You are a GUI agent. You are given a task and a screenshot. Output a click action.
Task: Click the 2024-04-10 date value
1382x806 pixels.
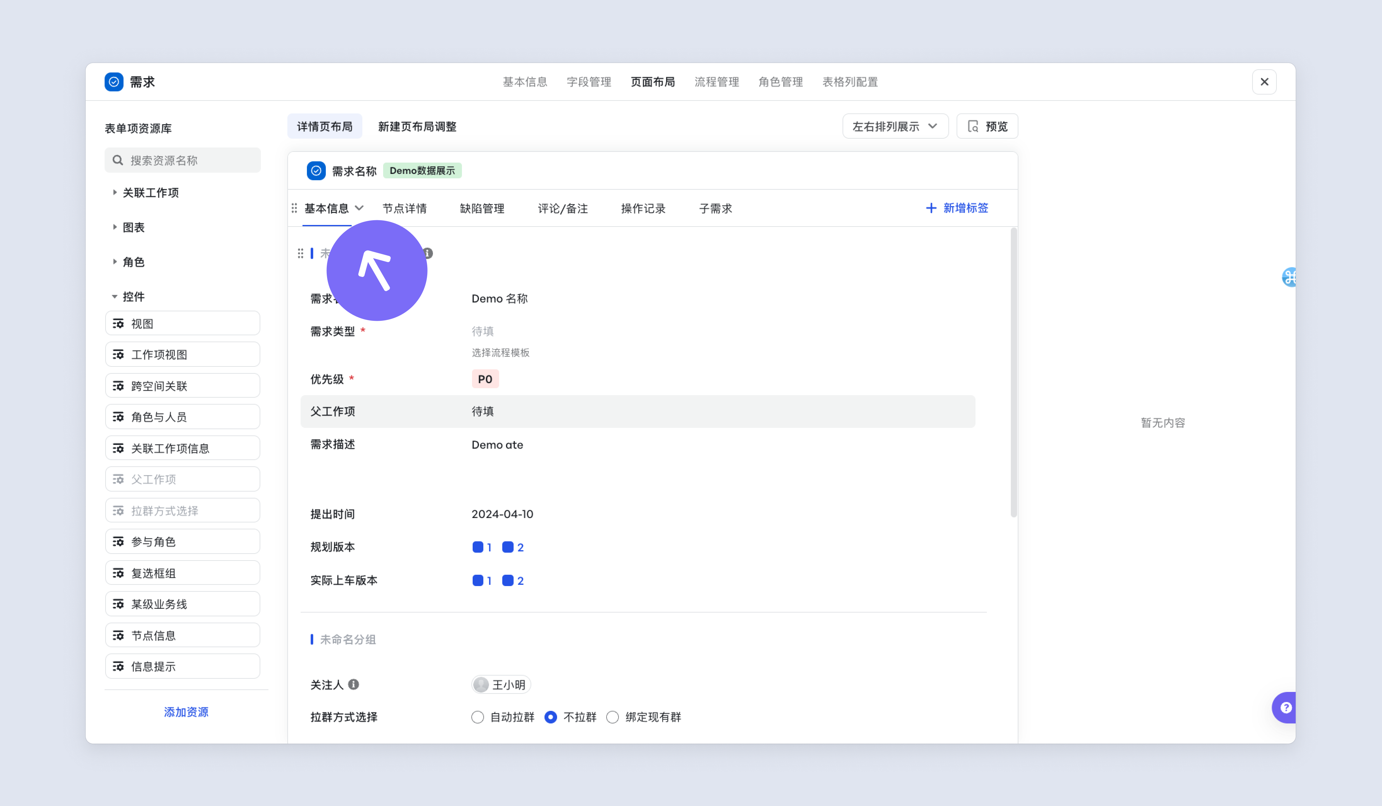pyautogui.click(x=502, y=514)
